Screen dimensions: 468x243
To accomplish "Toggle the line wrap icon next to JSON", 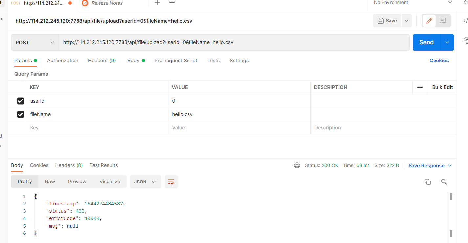I will point(171,182).
